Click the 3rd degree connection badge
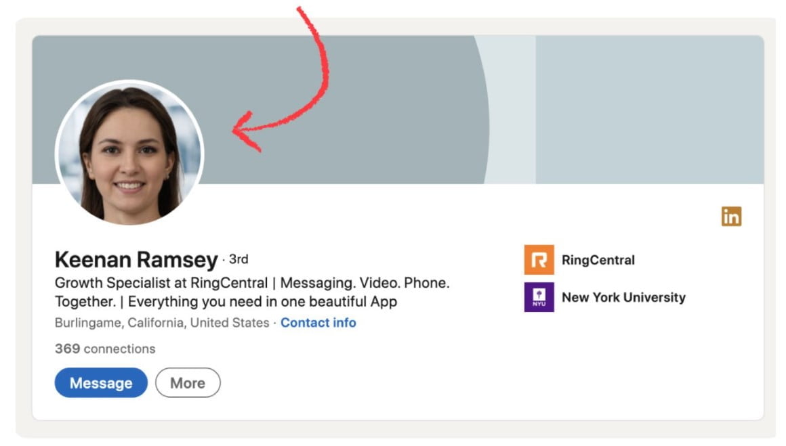 click(238, 259)
